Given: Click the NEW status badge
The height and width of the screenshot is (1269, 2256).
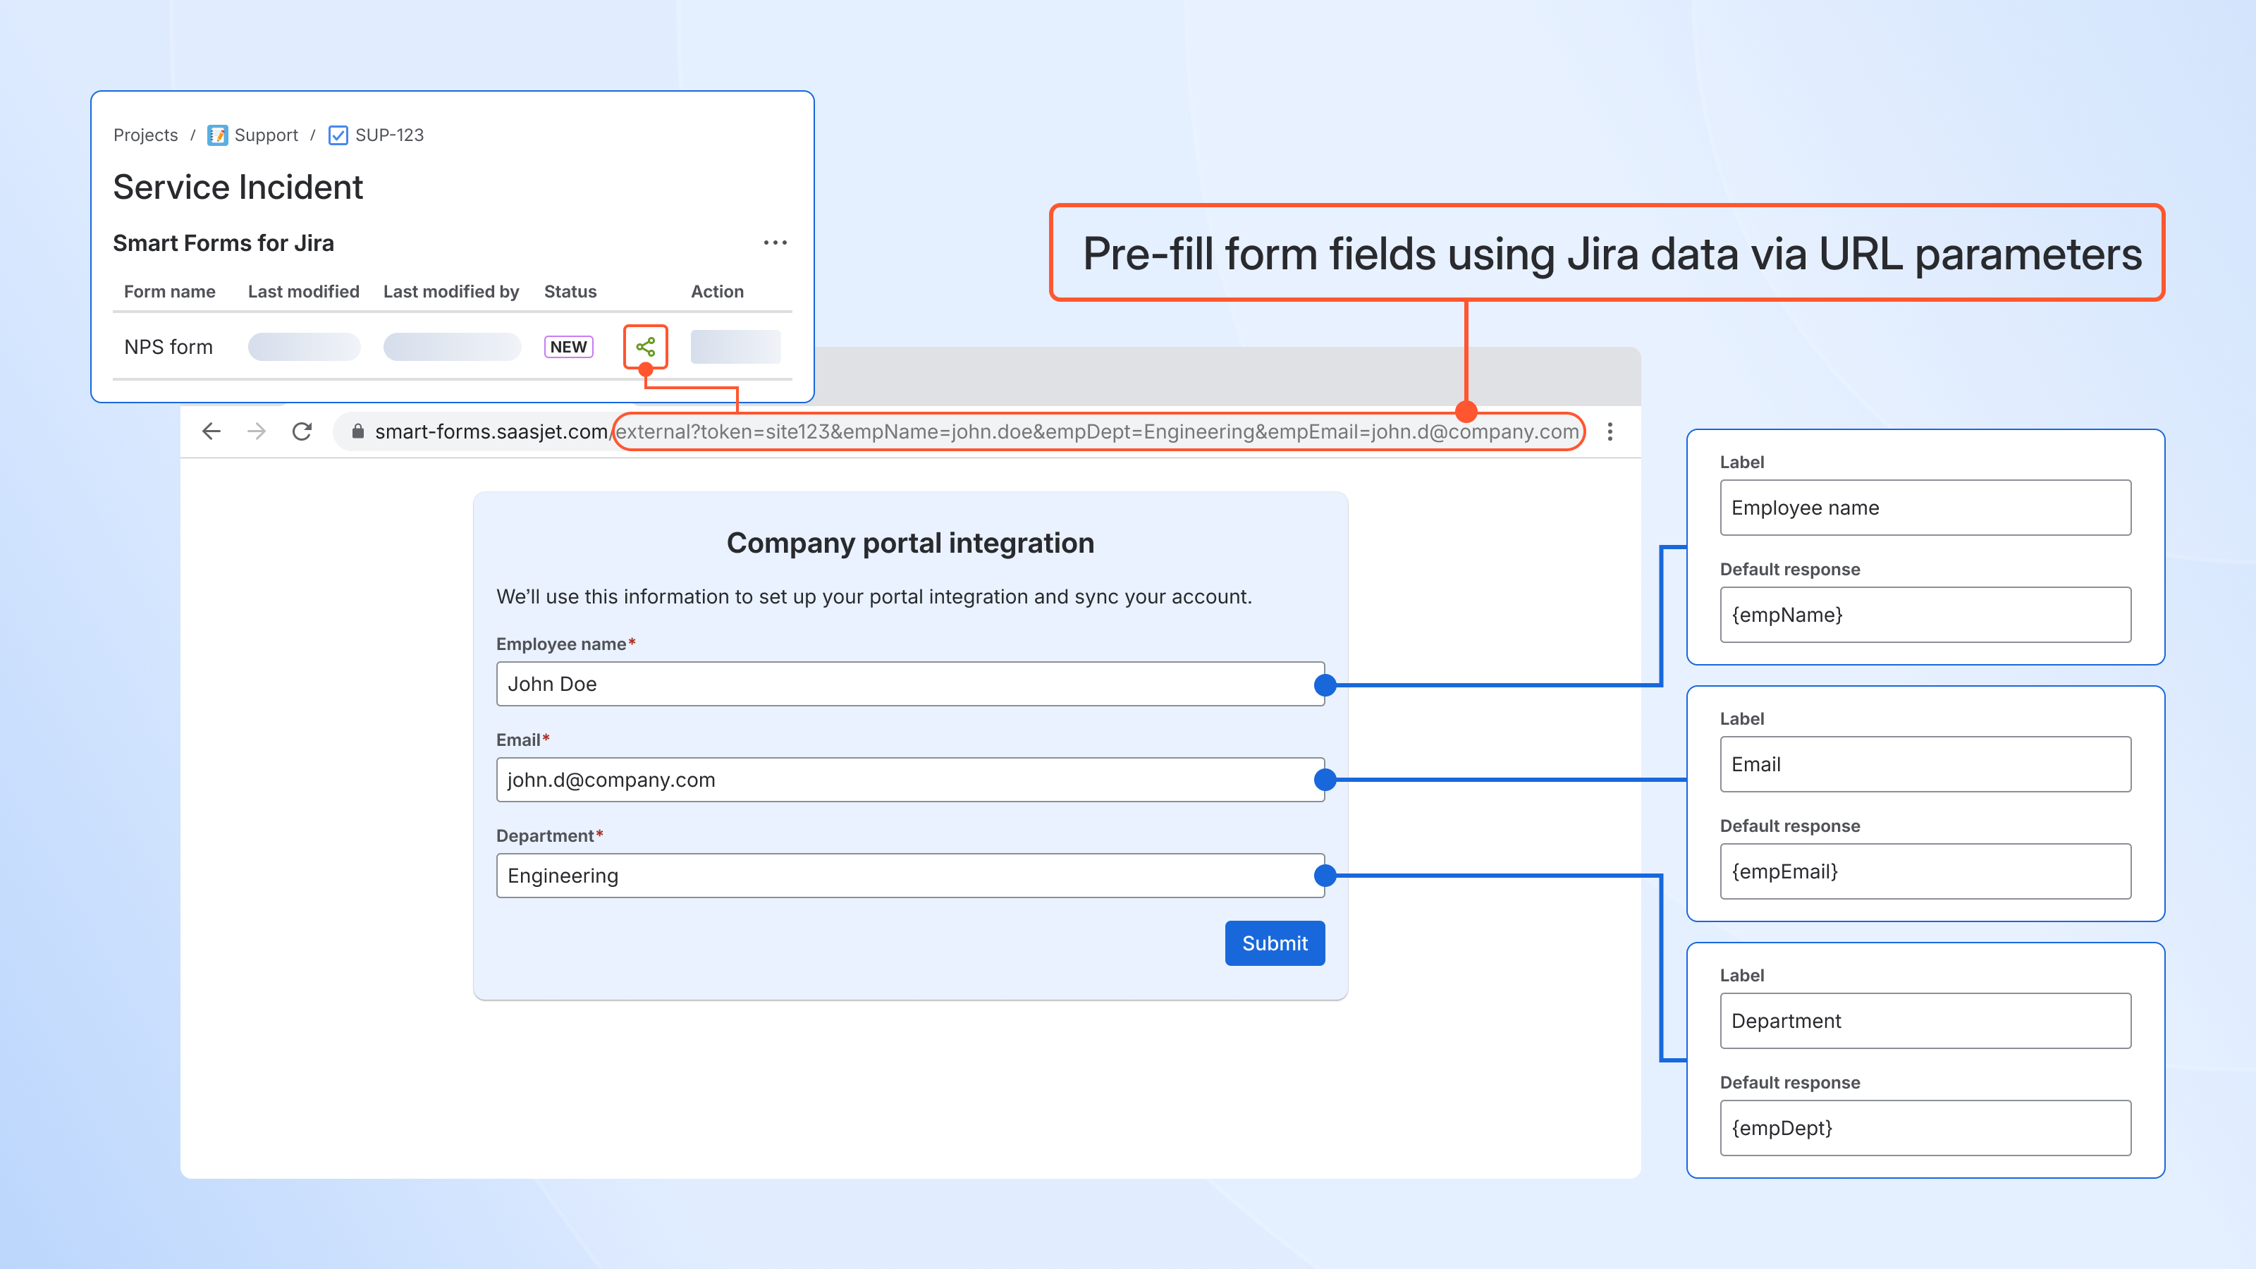Looking at the screenshot, I should (568, 347).
